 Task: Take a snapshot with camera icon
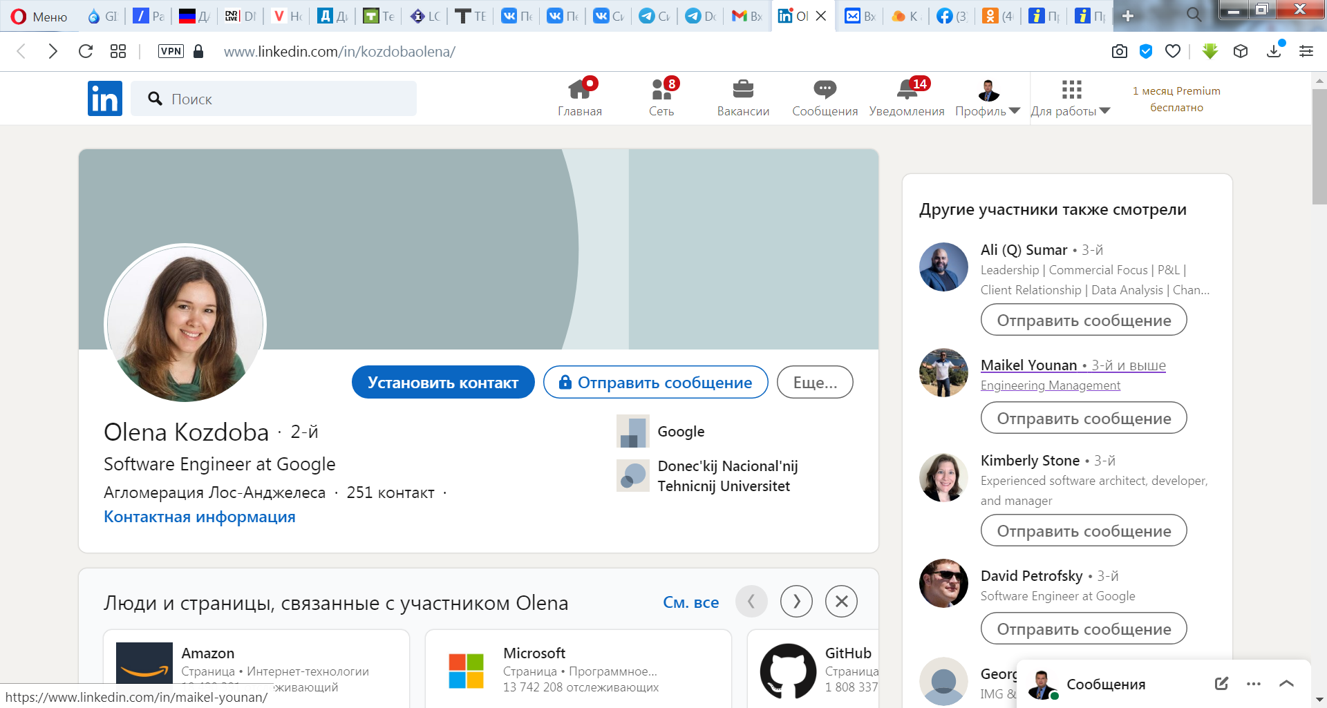(1120, 51)
